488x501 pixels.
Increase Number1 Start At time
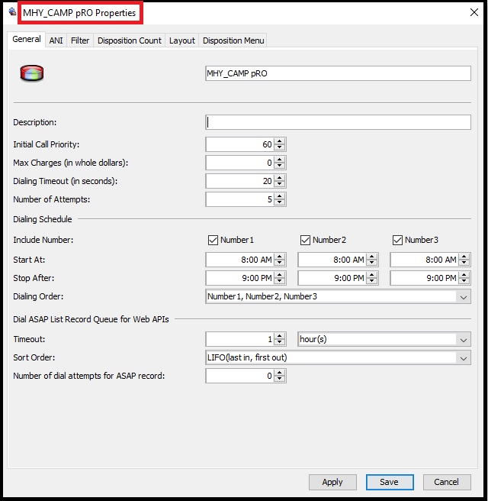pos(279,257)
